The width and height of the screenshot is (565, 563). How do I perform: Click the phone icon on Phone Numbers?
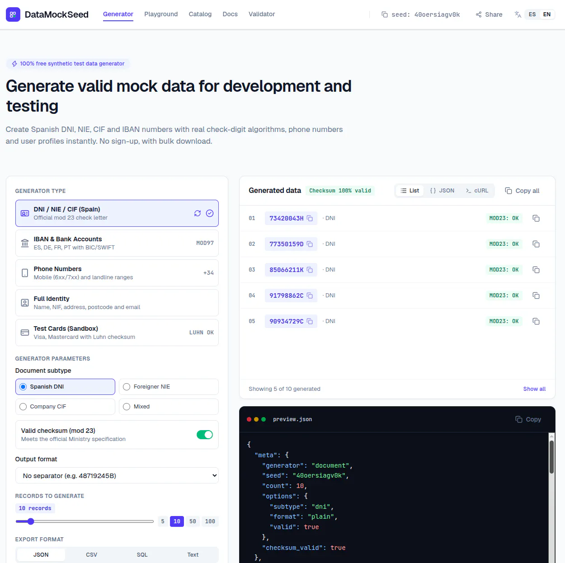[25, 273]
